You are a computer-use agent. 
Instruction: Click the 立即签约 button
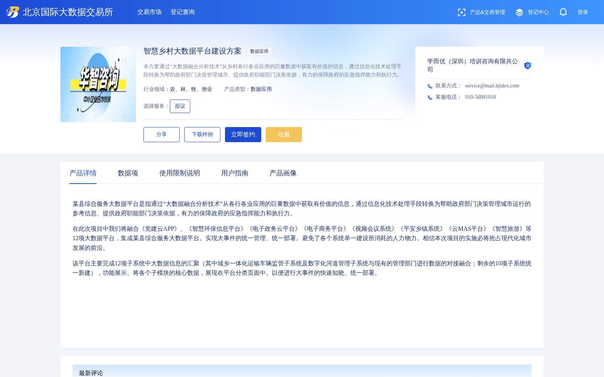(x=243, y=135)
